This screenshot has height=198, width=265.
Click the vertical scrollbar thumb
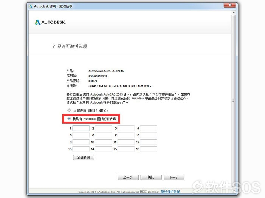point(234,101)
